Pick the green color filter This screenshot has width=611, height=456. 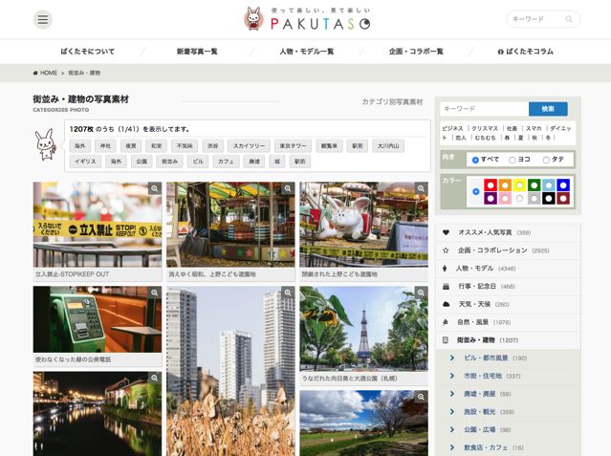(535, 185)
